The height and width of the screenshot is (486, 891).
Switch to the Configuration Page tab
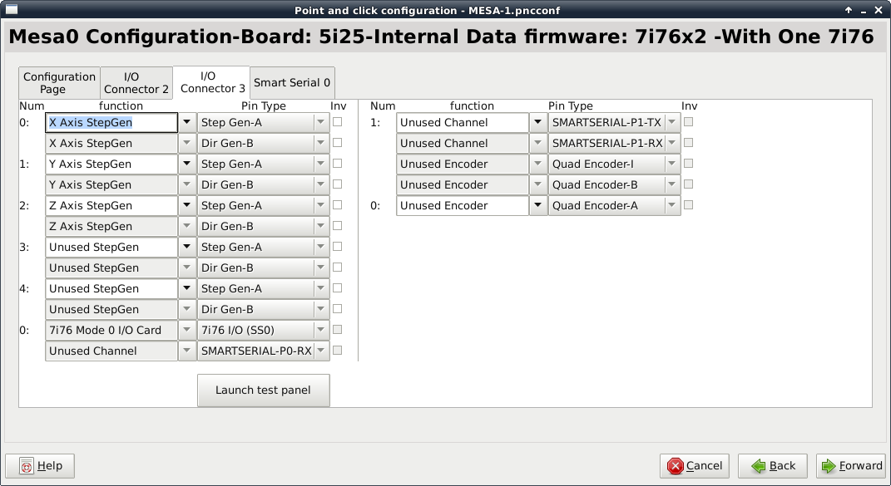59,83
